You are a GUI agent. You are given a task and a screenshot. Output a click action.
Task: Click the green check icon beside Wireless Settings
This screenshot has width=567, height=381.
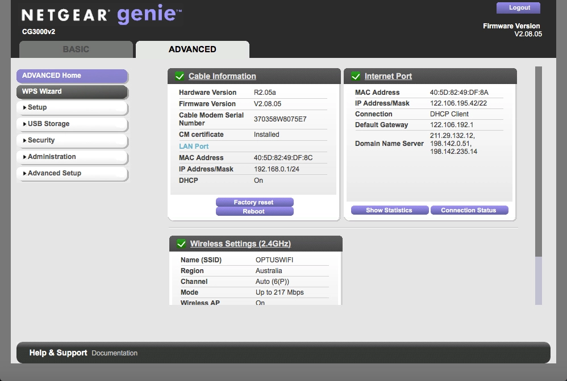(x=182, y=244)
